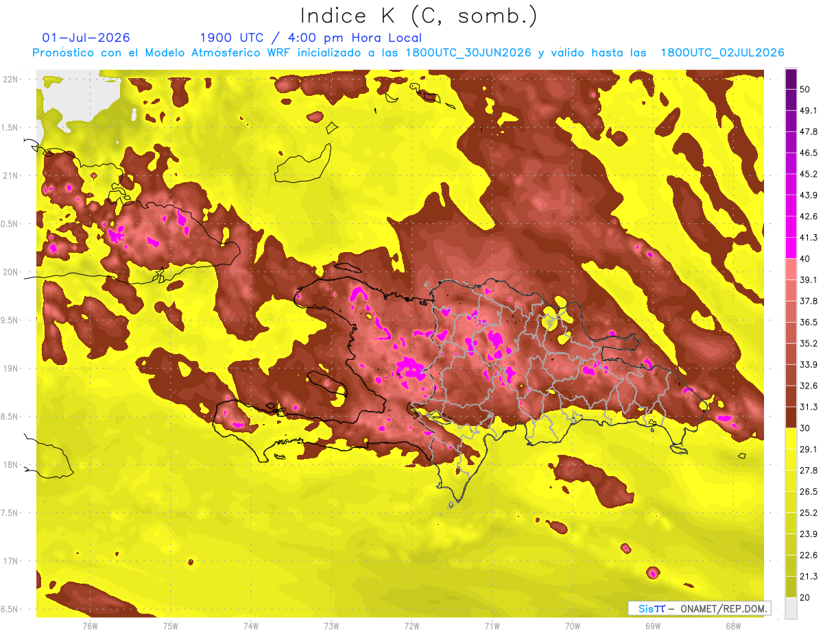Click the colorbar value '43.9'
Screen dimensions: 823x635
pos(809,195)
